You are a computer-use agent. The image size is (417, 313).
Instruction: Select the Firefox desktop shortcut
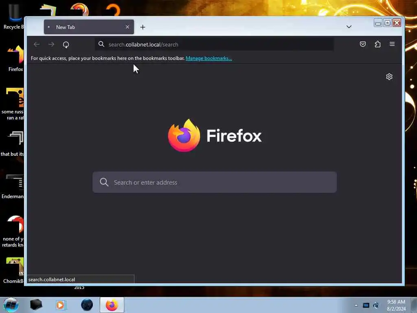15,59
